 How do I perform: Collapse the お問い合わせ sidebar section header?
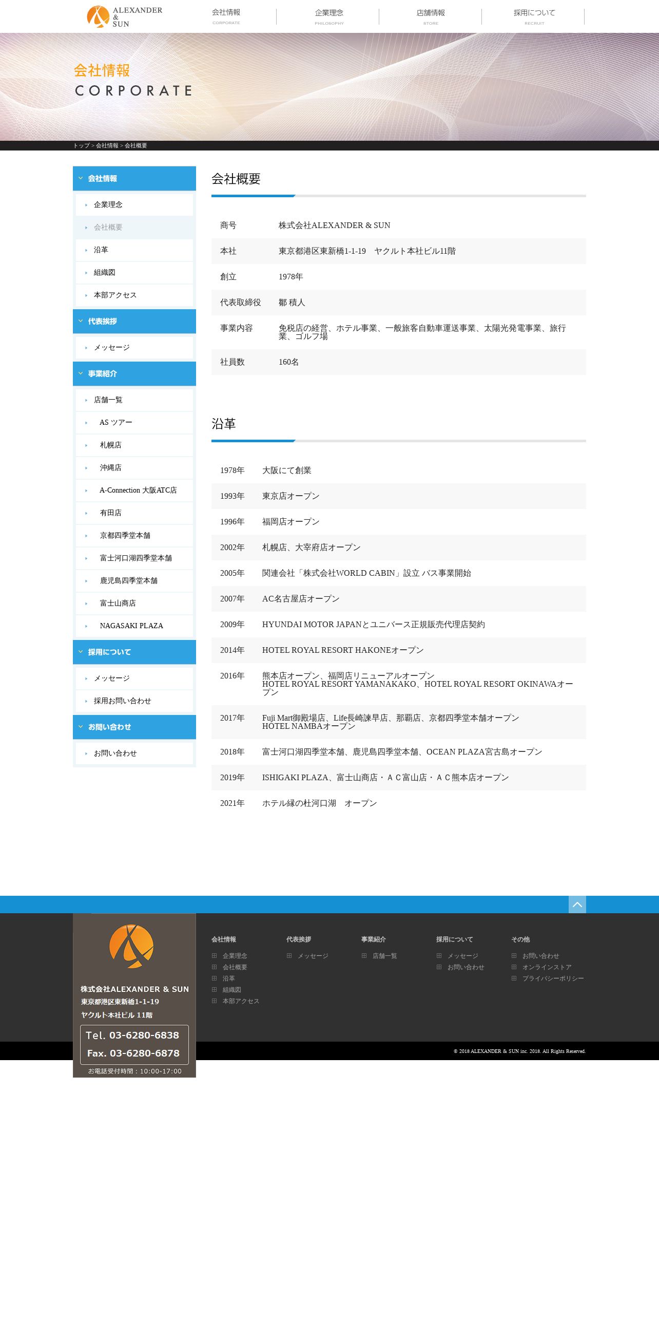coord(134,727)
